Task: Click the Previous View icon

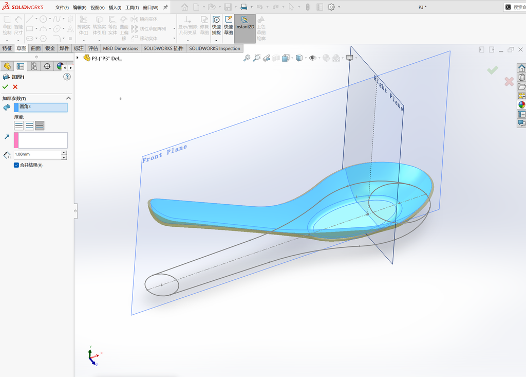Action: 267,58
